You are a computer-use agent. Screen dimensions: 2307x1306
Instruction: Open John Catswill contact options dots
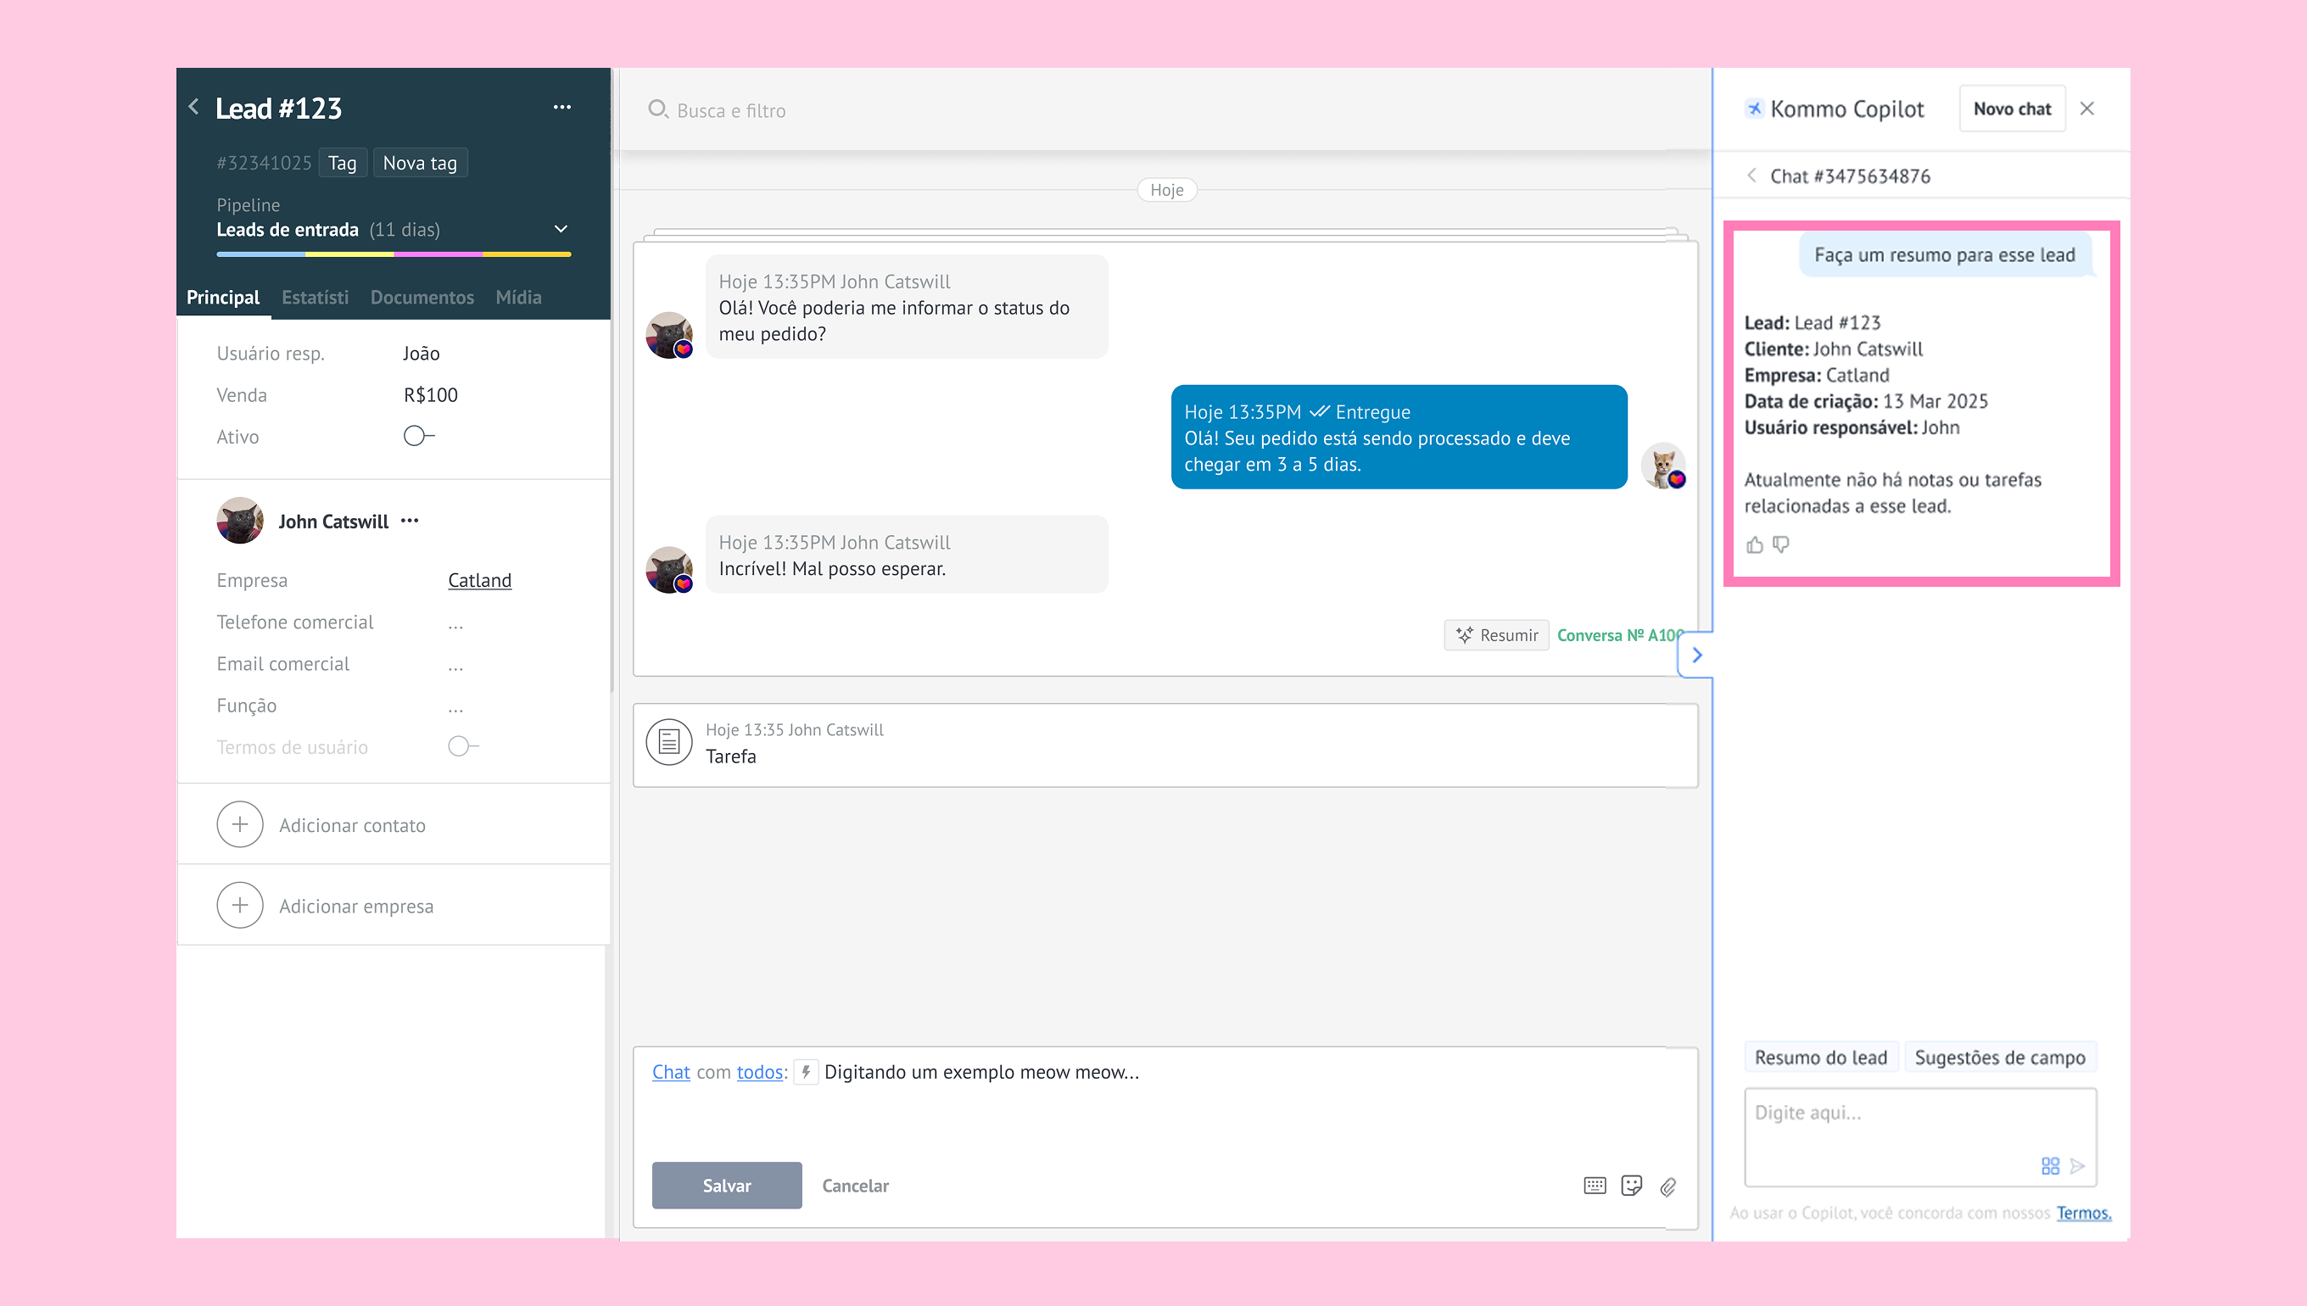click(x=410, y=522)
